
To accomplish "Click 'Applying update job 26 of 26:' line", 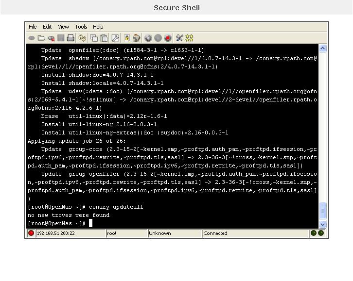I will (76, 141).
